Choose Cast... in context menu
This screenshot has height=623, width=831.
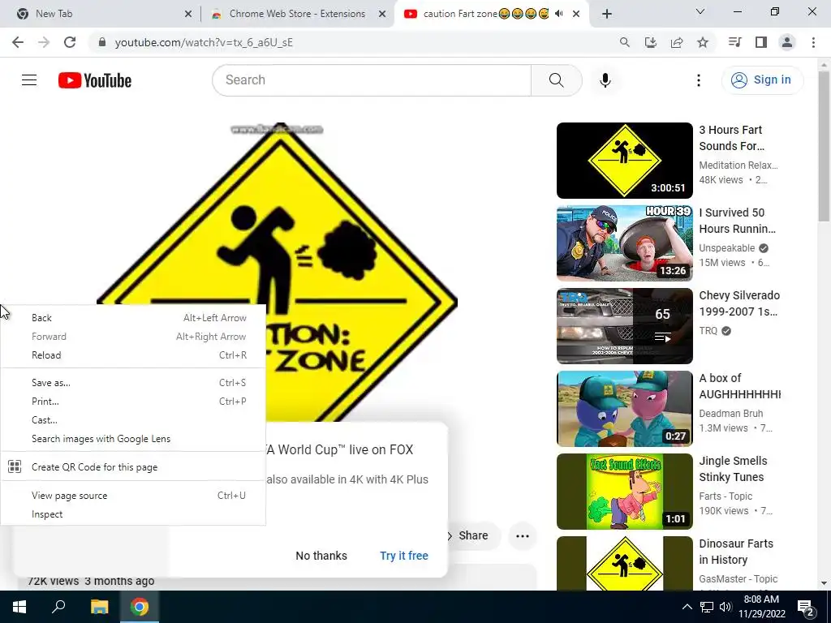pos(133,420)
